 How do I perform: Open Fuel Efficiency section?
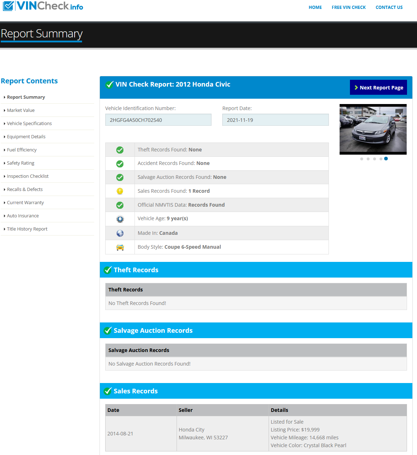pyautogui.click(x=22, y=150)
